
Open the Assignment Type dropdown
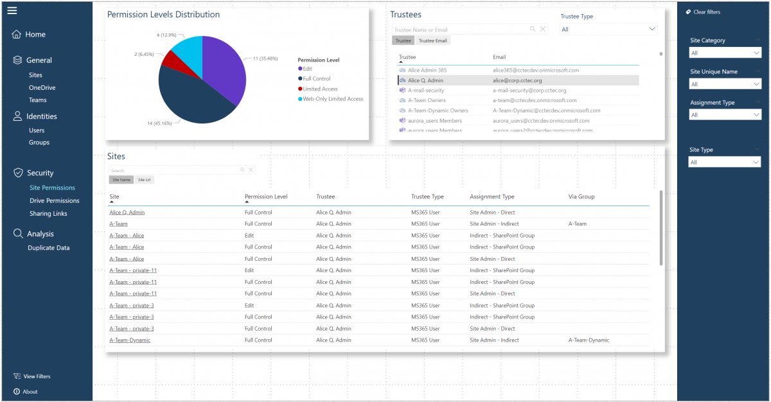pyautogui.click(x=725, y=114)
